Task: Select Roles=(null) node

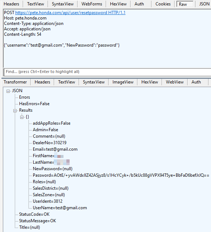Action: click(x=44, y=182)
